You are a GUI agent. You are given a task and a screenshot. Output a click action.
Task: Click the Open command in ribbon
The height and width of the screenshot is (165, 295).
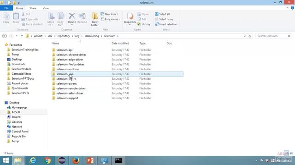click(144, 14)
